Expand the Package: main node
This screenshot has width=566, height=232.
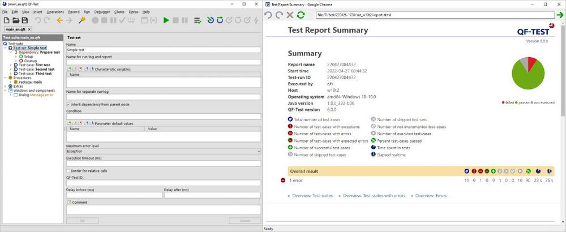11,82
